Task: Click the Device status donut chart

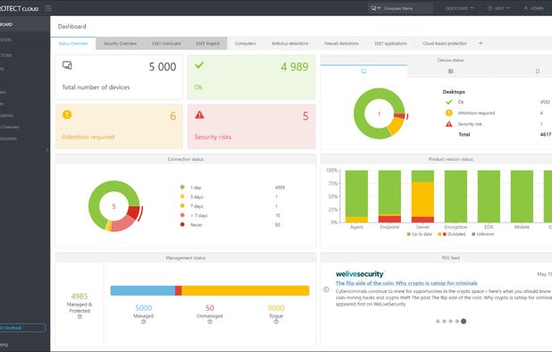Action: [x=380, y=113]
